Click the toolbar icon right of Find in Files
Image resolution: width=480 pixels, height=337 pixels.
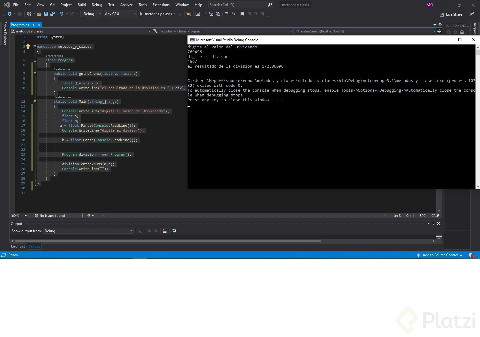click(198, 14)
